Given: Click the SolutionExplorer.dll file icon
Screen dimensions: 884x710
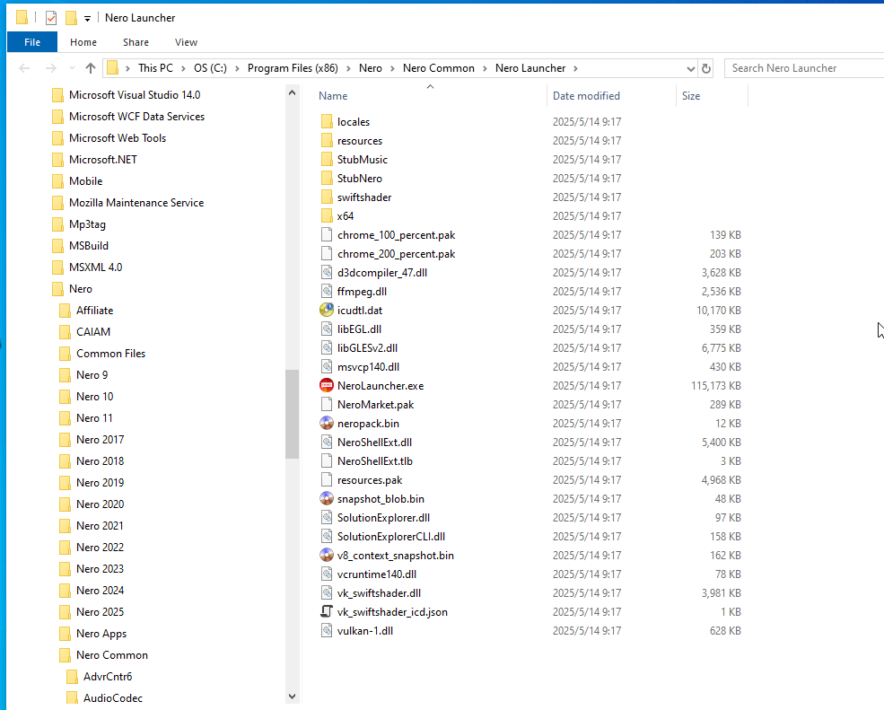Looking at the screenshot, I should [x=327, y=518].
